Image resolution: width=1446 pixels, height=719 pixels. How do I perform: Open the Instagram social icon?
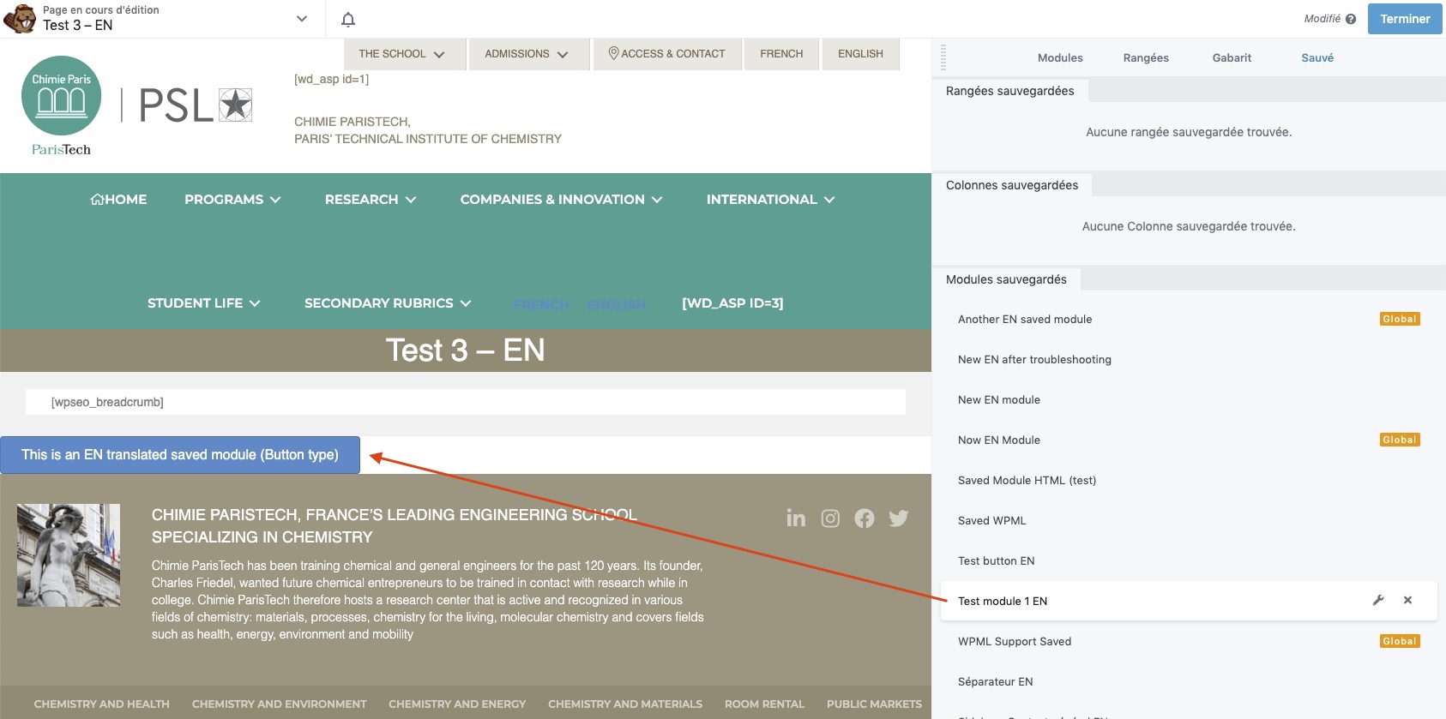click(x=830, y=518)
